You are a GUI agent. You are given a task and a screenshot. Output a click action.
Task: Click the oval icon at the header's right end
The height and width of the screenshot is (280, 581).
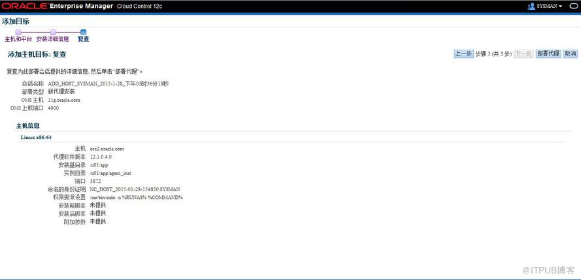574,7
